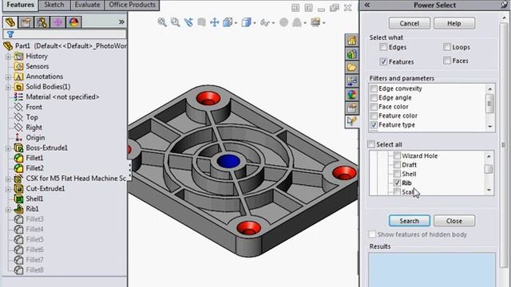
Task: Click the feature tree filter input field
Action: pos(65,34)
